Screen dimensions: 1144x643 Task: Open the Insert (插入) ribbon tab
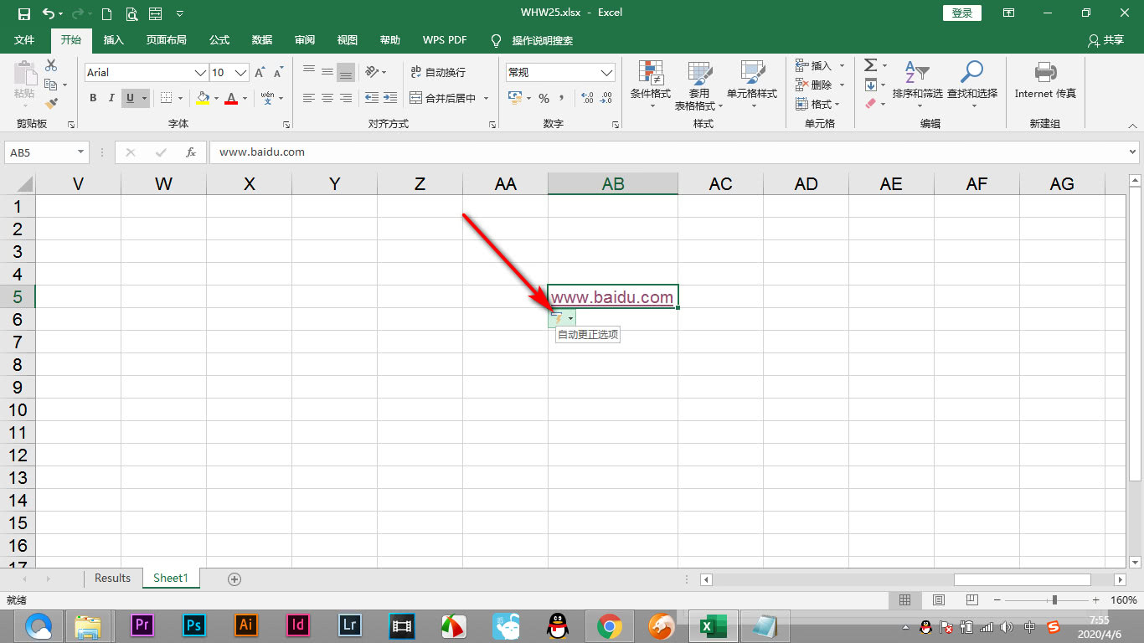tap(113, 40)
